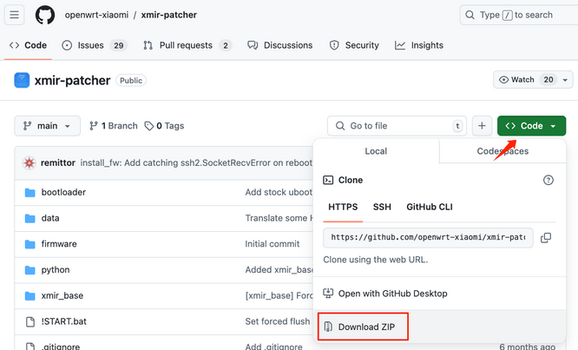This screenshot has height=350, width=578.
Task: Click the xmir-patcher repository avatar icon
Action: 22,80
